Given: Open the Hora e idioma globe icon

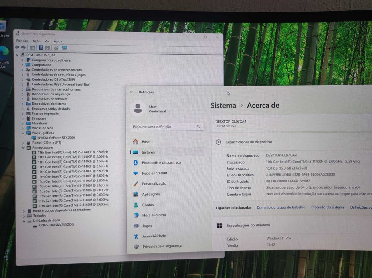Looking at the screenshot, I should tap(136, 215).
